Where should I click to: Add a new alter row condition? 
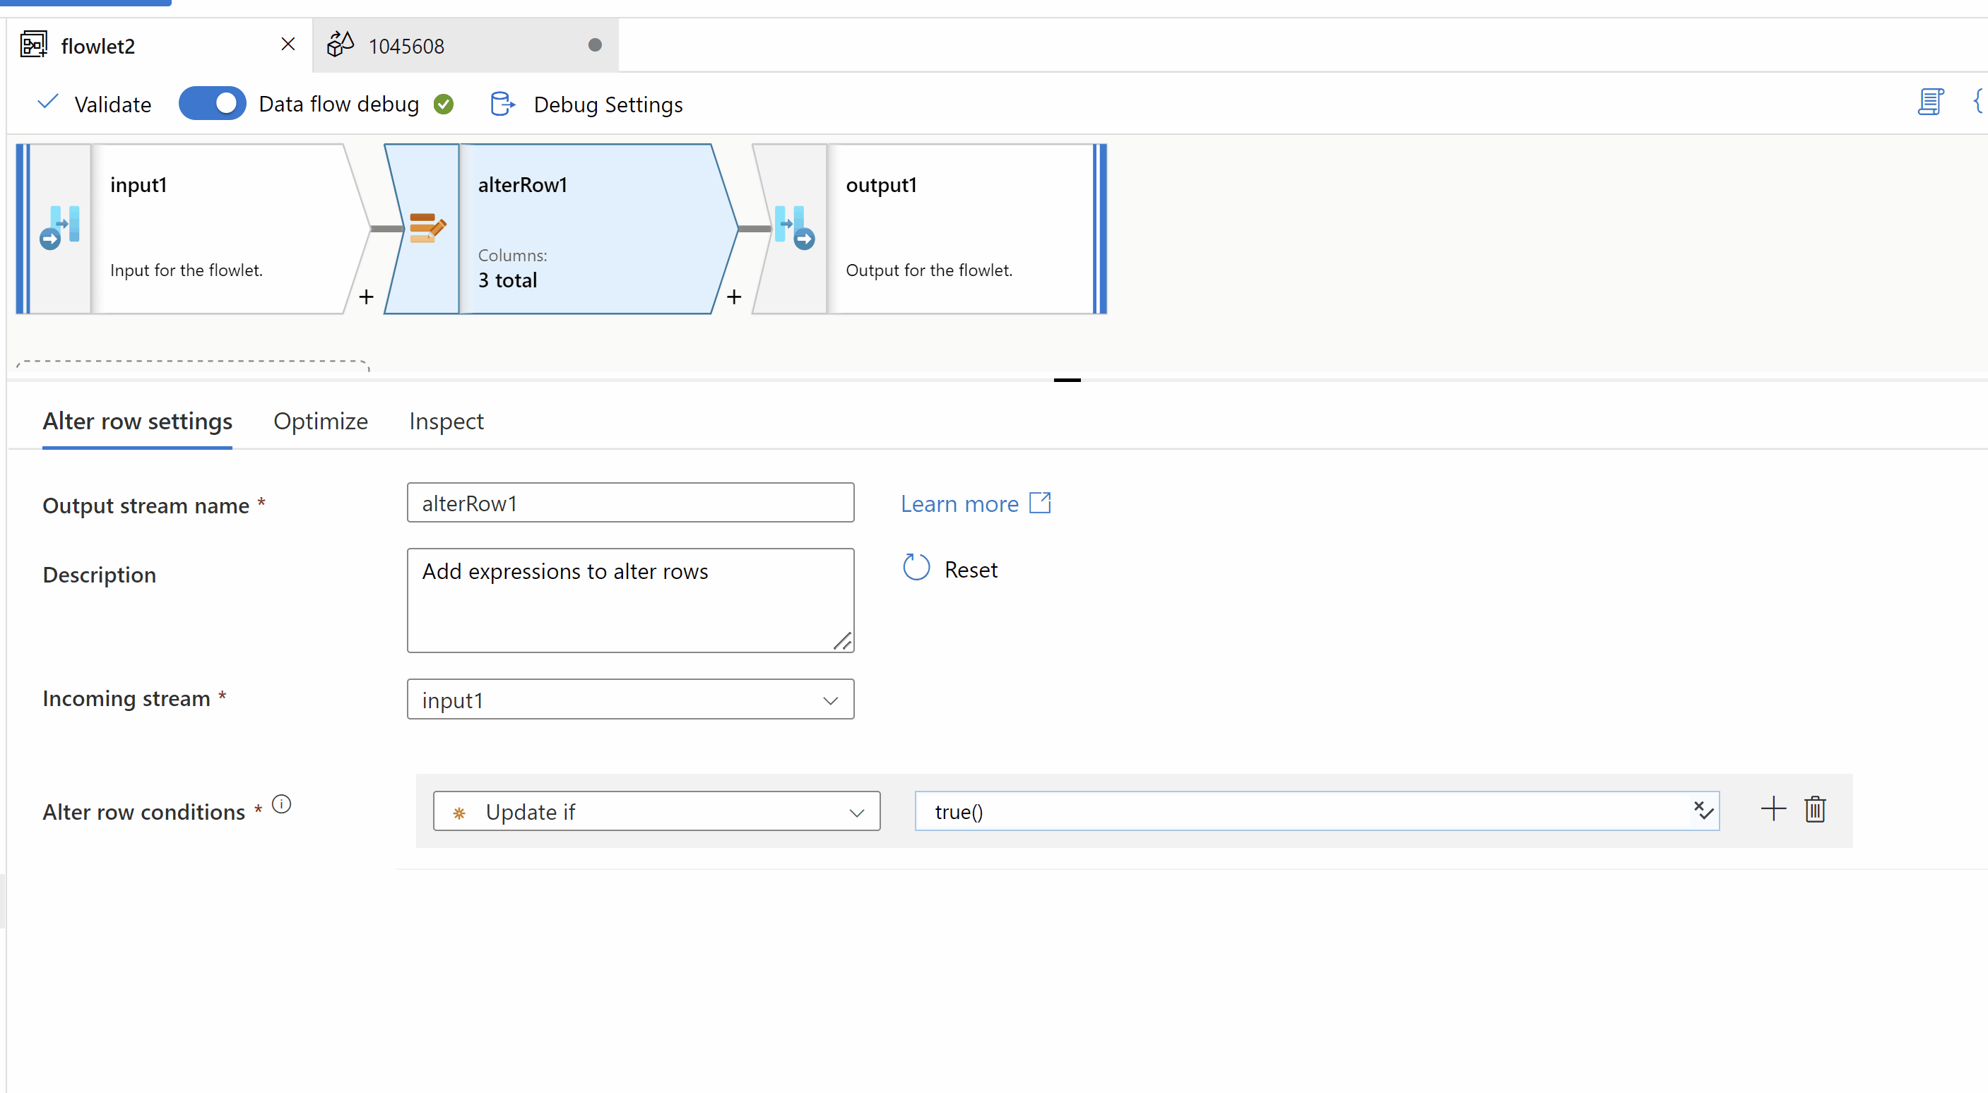tap(1773, 809)
